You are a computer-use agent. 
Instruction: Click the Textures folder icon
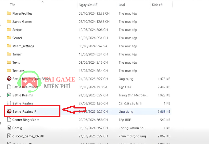[x=9, y=71]
